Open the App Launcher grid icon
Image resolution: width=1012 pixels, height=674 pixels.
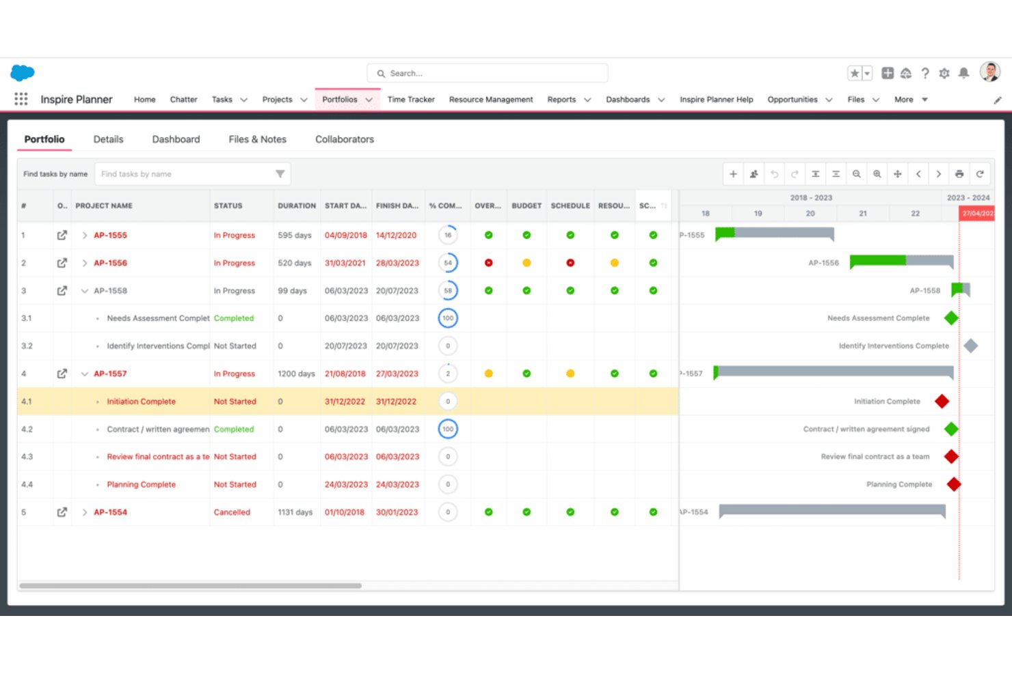pos(21,99)
